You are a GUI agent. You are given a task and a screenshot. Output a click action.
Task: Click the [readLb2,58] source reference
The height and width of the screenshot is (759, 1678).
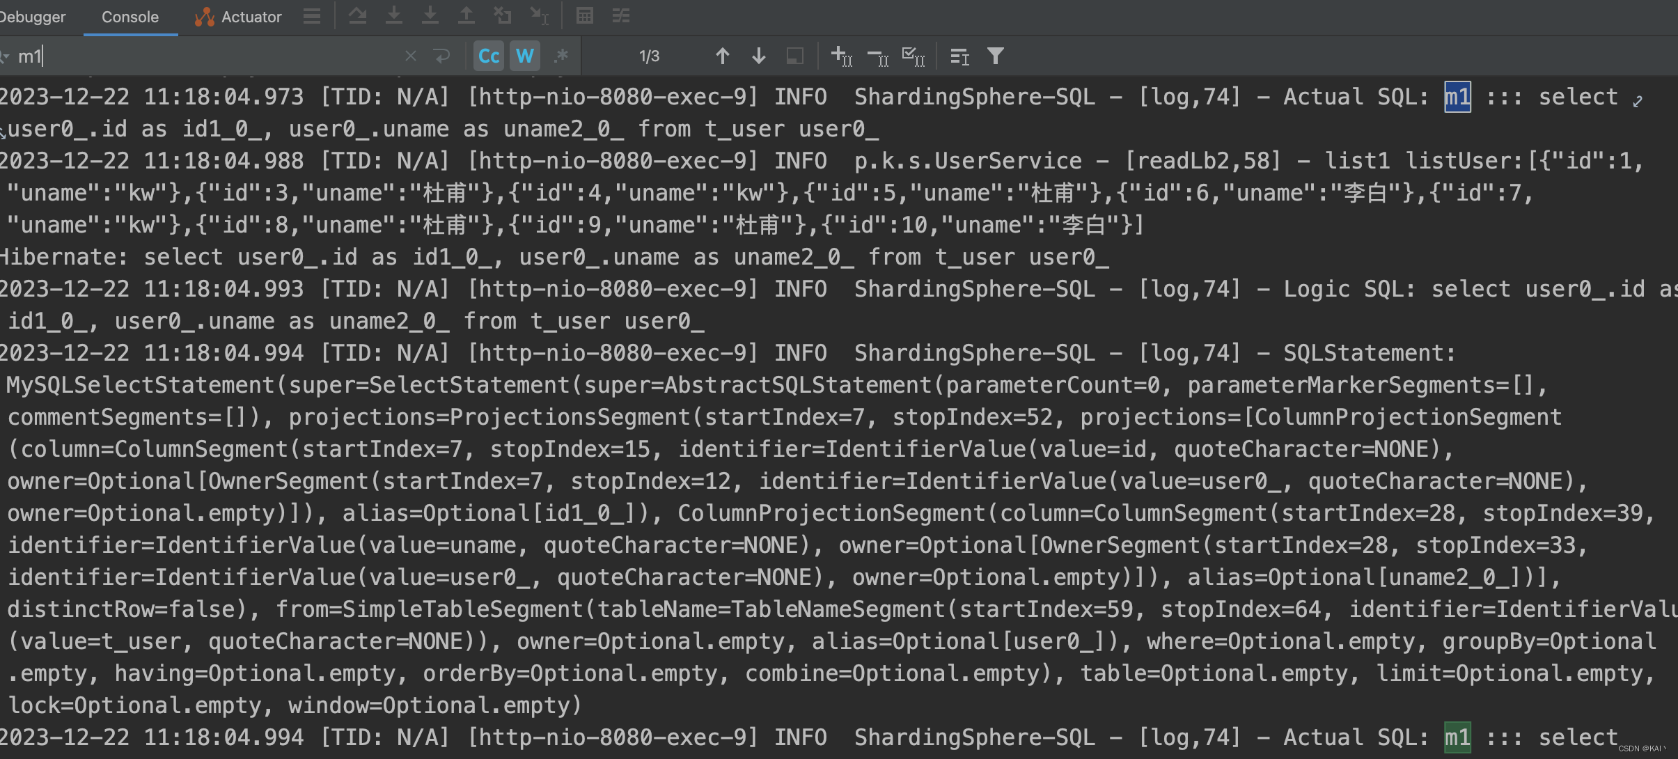[x=1202, y=161]
